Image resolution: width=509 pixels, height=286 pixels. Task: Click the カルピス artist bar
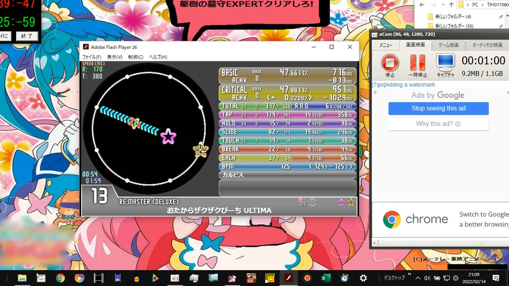coord(287,175)
